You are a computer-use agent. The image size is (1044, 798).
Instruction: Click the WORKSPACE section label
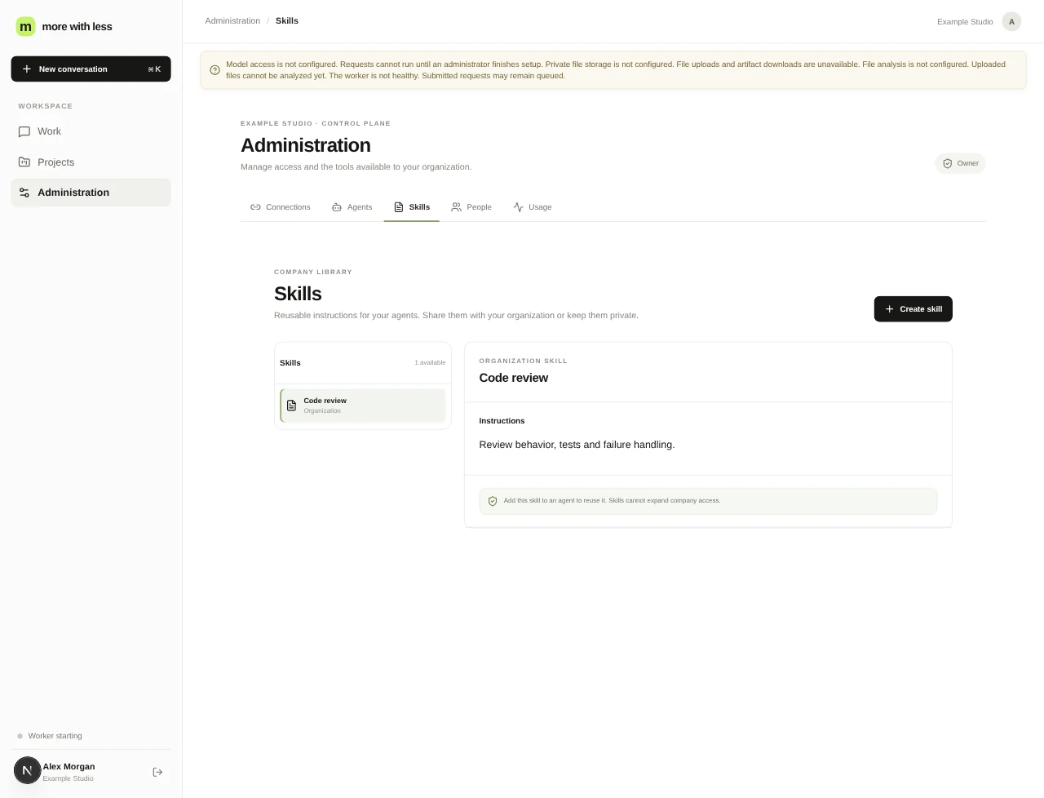point(46,106)
